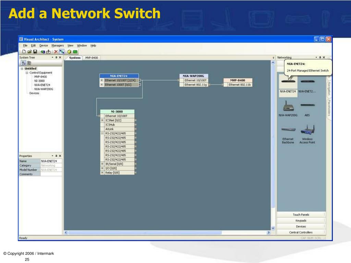Open the File menu

point(25,46)
